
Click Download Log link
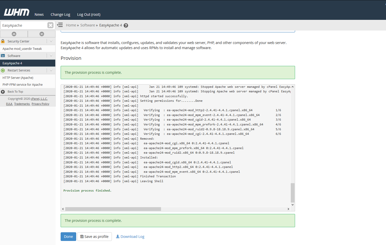click(130, 237)
